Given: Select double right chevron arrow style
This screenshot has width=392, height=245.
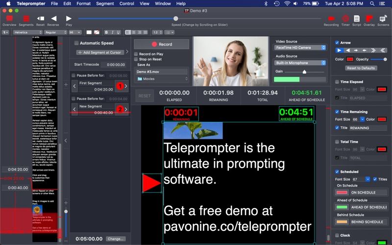Looking at the screenshot, I should 373,50.
